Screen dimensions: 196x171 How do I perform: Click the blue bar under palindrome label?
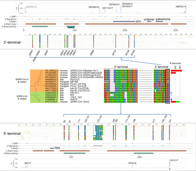click(x=159, y=22)
